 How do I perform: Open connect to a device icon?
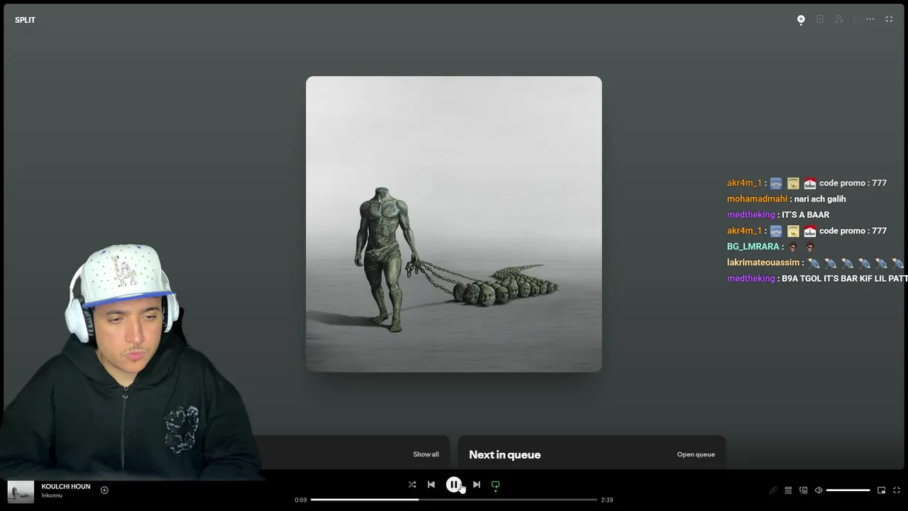pos(804,490)
